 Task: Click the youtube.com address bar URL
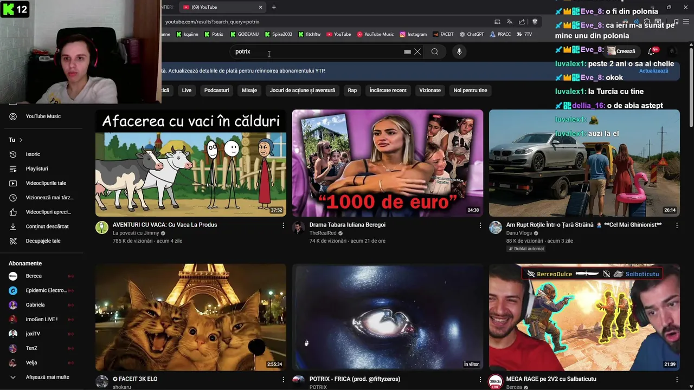click(212, 22)
